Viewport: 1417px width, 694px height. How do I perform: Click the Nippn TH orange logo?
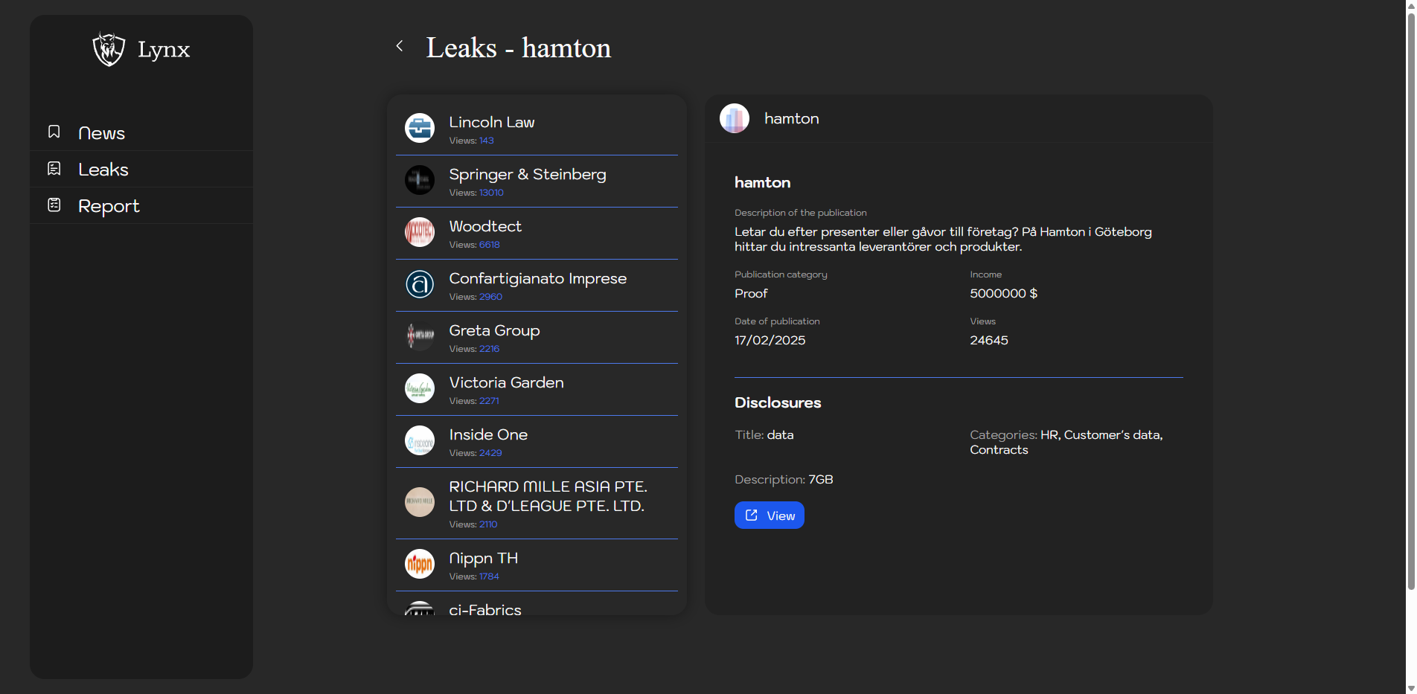tap(420, 564)
